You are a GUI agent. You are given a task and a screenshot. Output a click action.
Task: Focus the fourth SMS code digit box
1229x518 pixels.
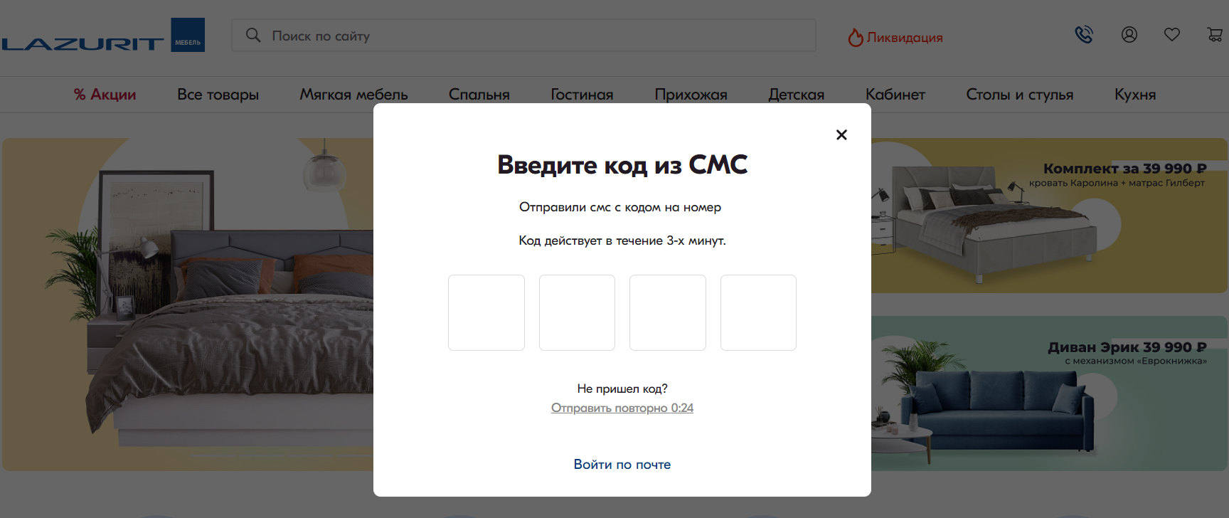coord(758,312)
